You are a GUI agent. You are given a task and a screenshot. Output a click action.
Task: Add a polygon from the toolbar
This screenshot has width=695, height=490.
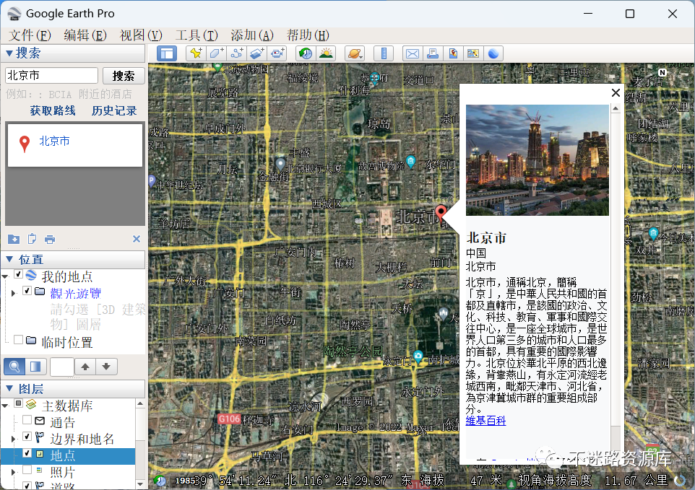[216, 53]
